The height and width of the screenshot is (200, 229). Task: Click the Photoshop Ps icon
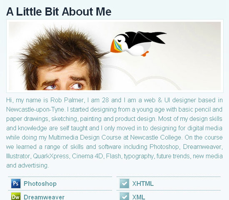[16, 183]
